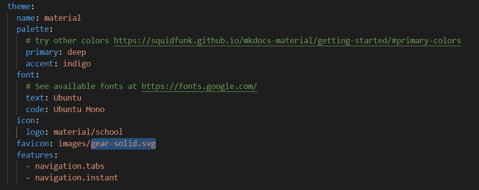Select the value 'material/school'
The height and width of the screenshot is (190, 479).
[x=88, y=132]
